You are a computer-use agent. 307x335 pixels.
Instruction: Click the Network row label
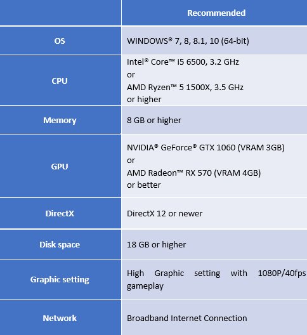[60, 318]
